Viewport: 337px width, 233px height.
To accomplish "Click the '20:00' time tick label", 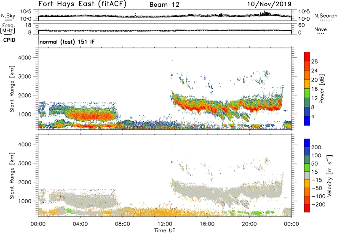I will tap(249, 224).
